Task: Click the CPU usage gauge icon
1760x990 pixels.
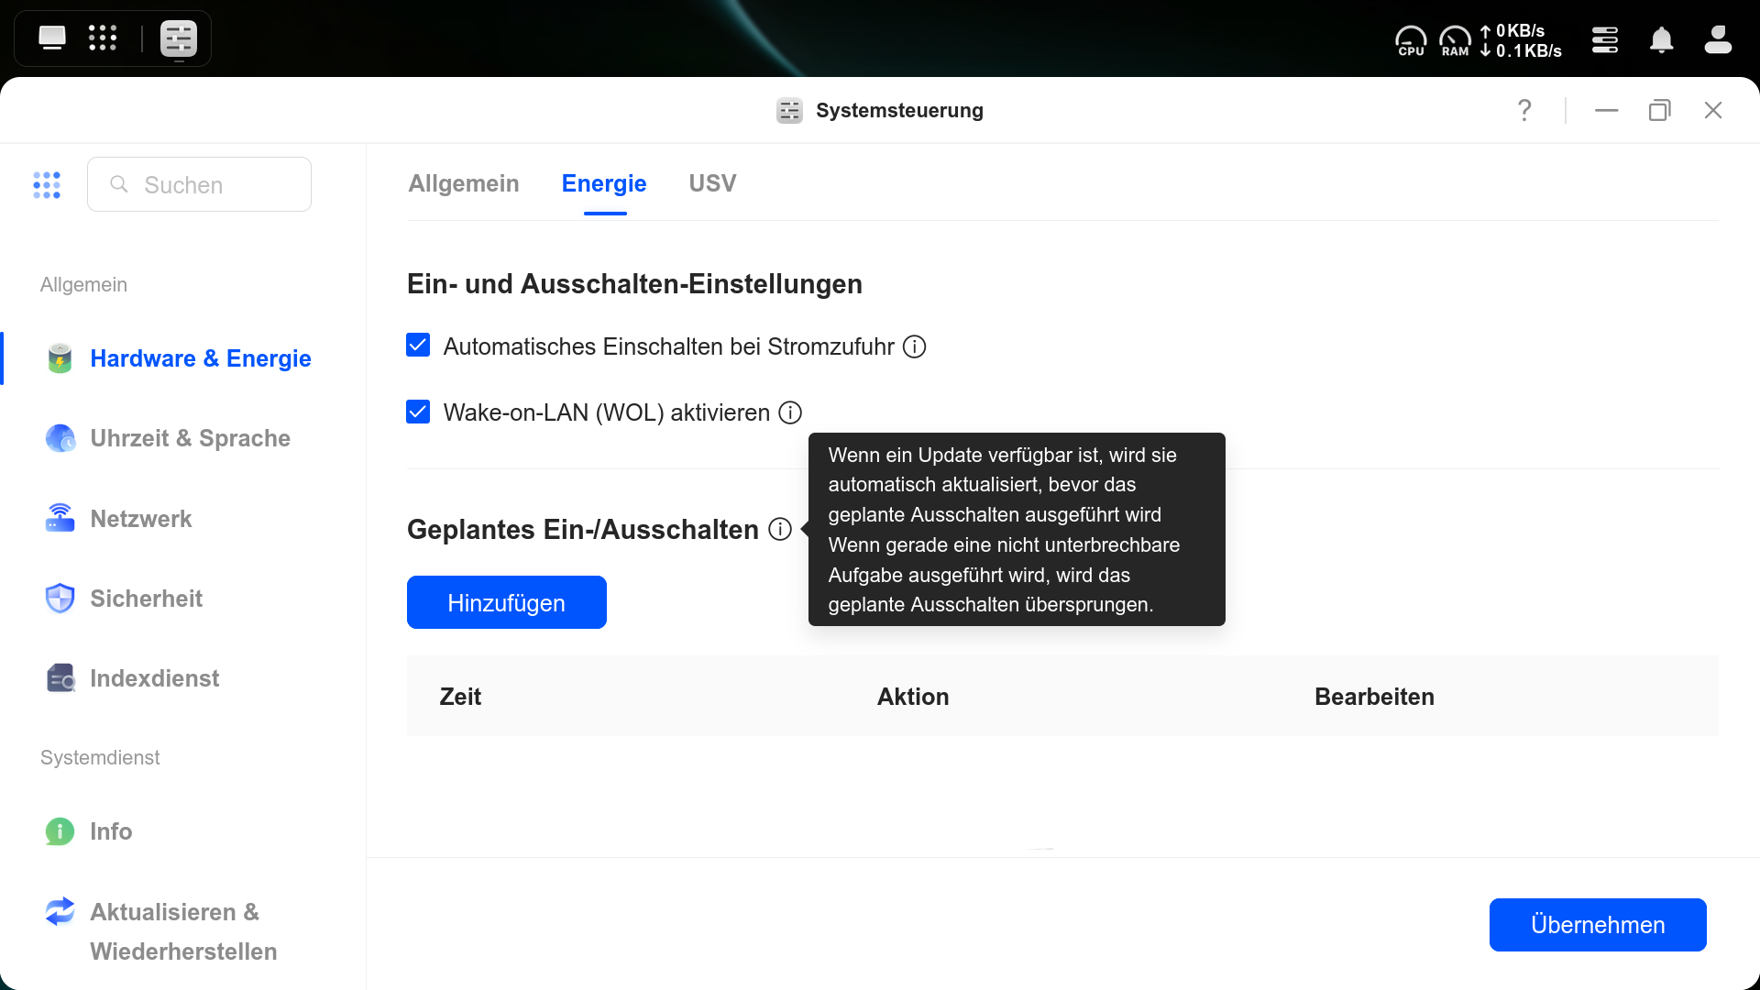Action: pos(1411,40)
